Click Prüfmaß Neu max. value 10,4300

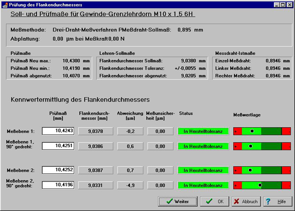[x=71, y=61]
